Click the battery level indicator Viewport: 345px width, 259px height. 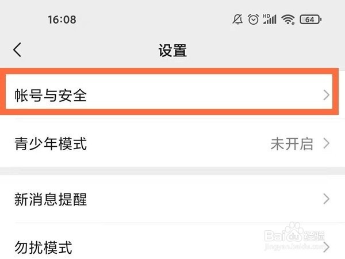(310, 20)
